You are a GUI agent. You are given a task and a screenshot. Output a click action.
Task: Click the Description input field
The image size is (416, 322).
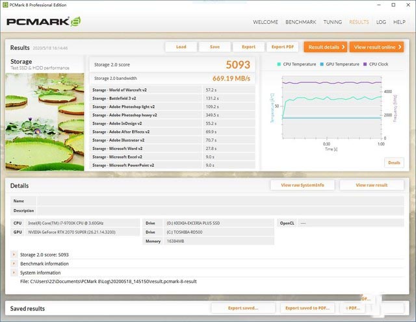[220, 211]
